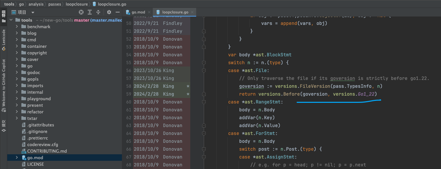Toggle code fold at case *ast.RangeStmt line

tap(204, 102)
